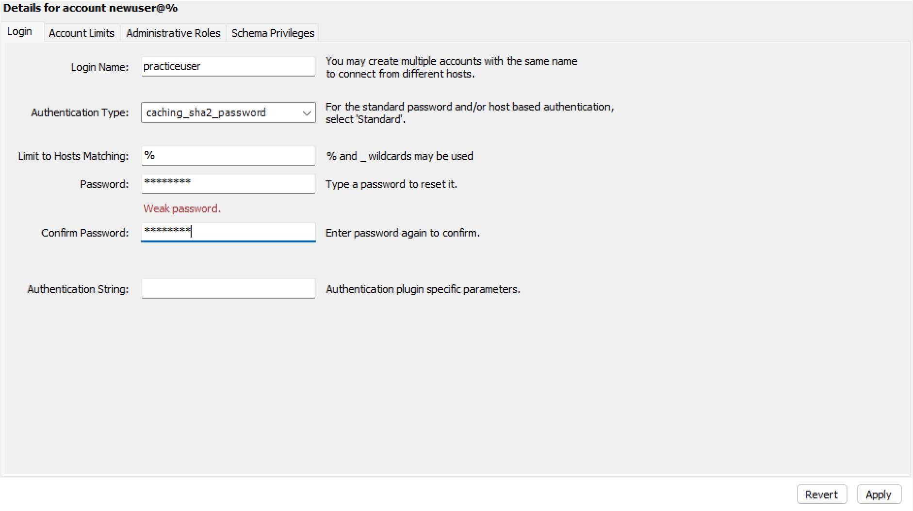Click the Apply button
913x511 pixels.
click(879, 495)
